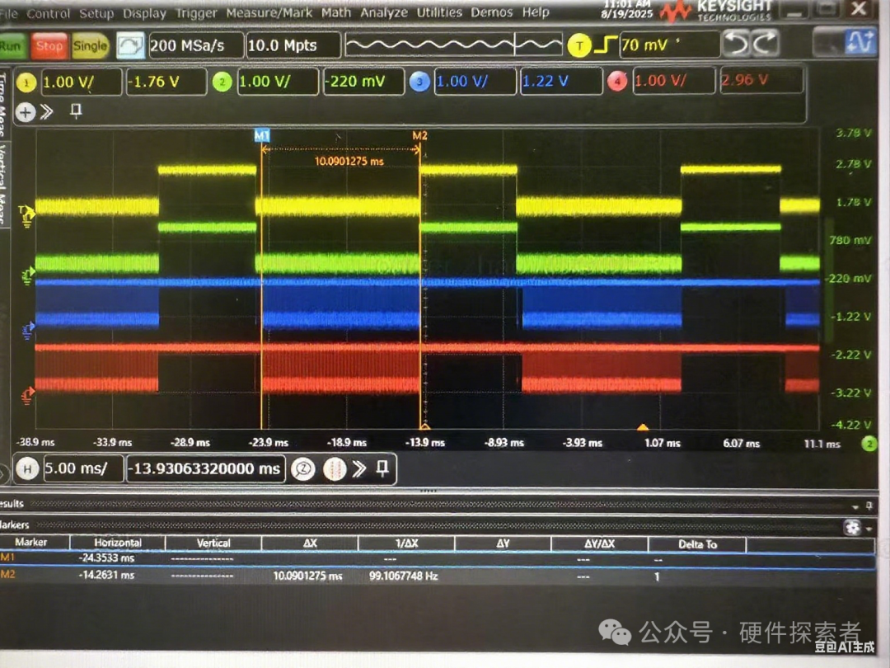Select the M2 row in markers table
This screenshot has height=668, width=890.
pyautogui.click(x=437, y=576)
